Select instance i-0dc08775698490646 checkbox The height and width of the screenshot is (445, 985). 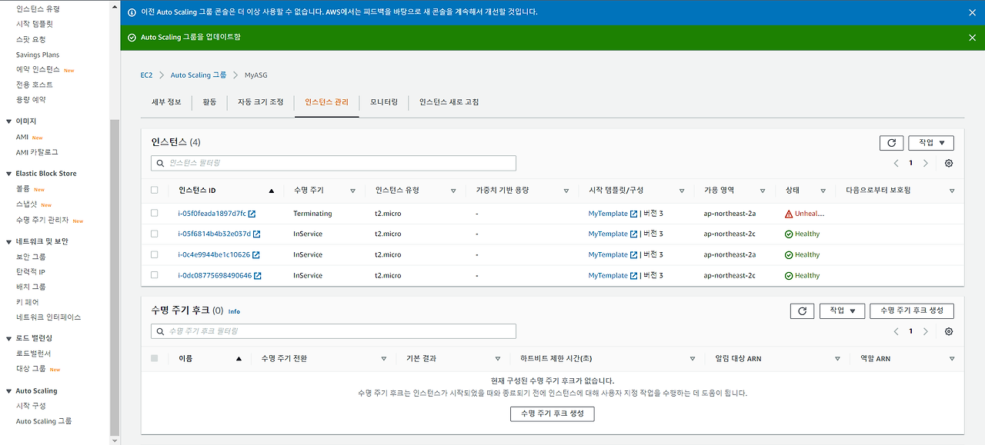coord(155,275)
